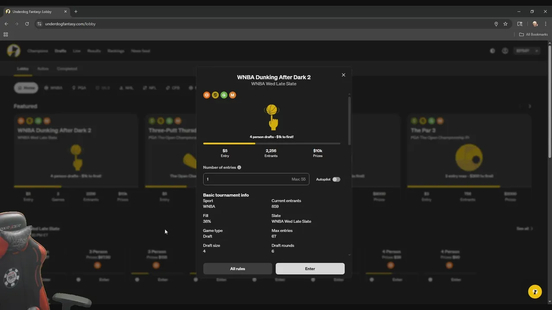The width and height of the screenshot is (552, 310).
Task: Go to next Featured carousel page
Action: pos(530,106)
